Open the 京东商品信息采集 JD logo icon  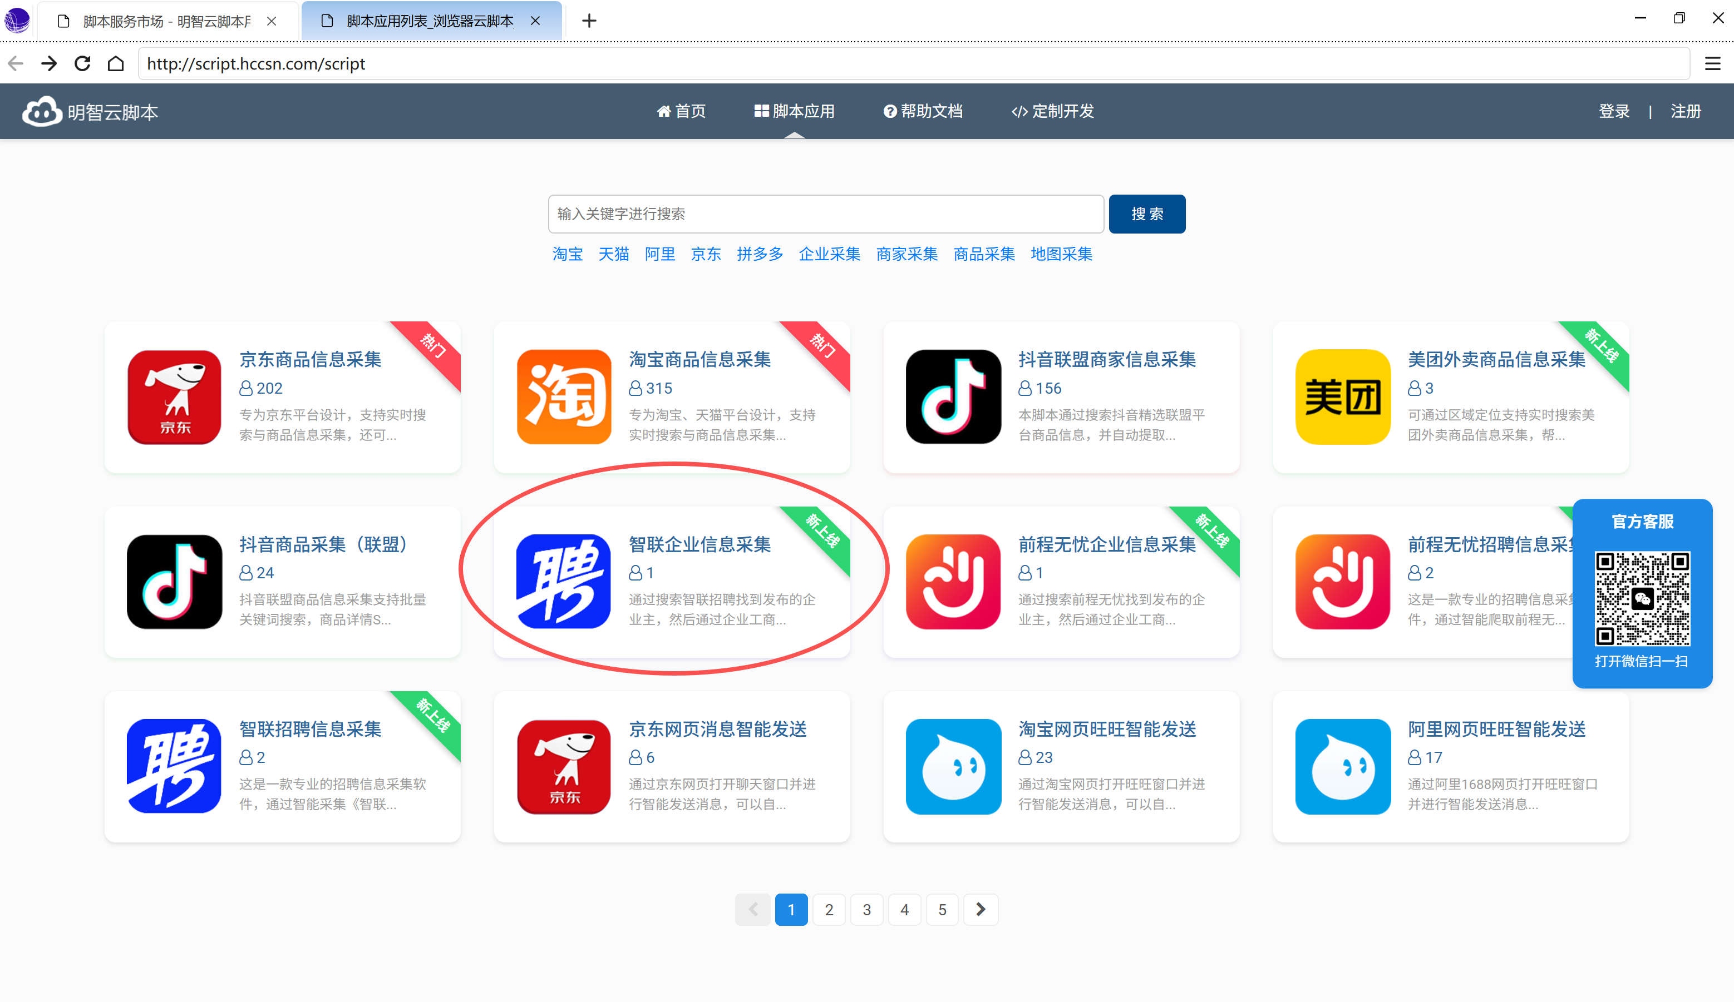coord(174,397)
